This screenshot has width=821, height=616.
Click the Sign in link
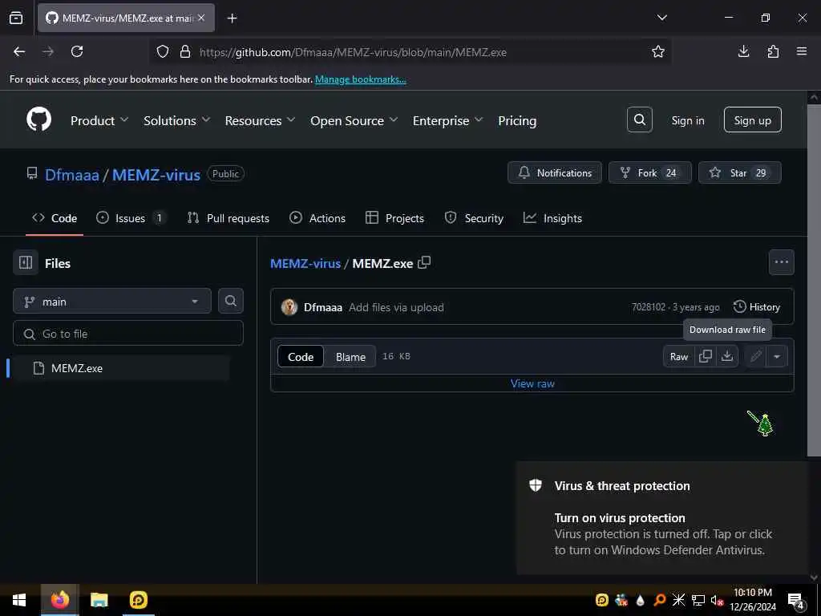pyautogui.click(x=687, y=120)
